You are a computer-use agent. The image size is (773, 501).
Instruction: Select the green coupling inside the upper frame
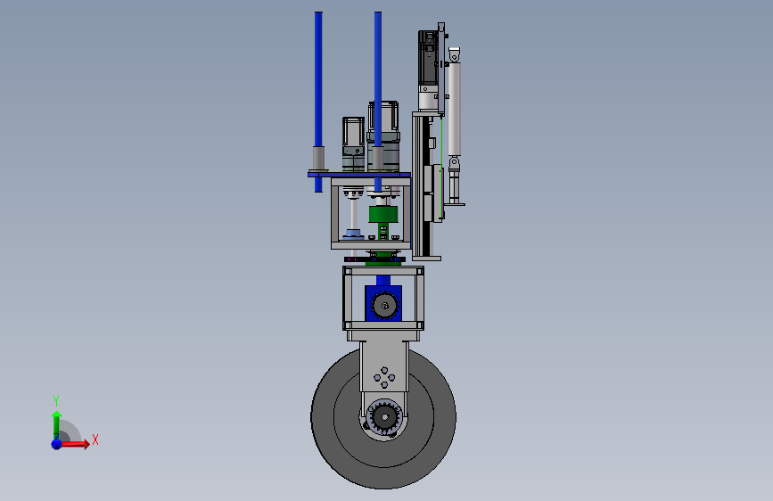(x=383, y=215)
